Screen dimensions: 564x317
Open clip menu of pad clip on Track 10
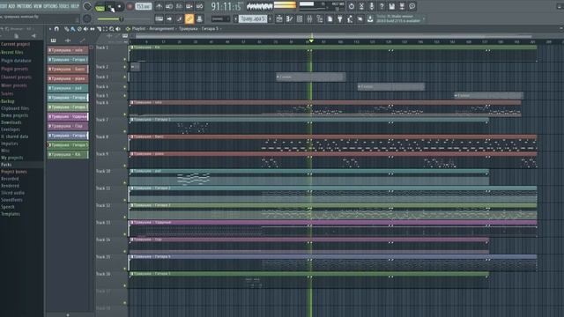pos(132,171)
